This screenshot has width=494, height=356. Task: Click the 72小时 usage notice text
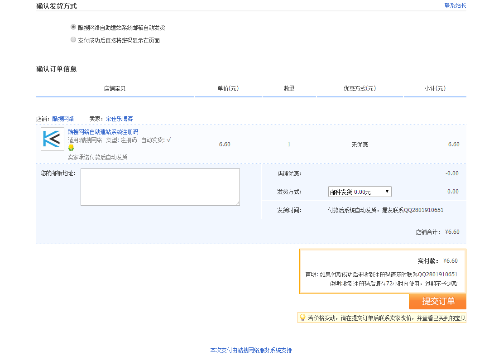point(393,284)
